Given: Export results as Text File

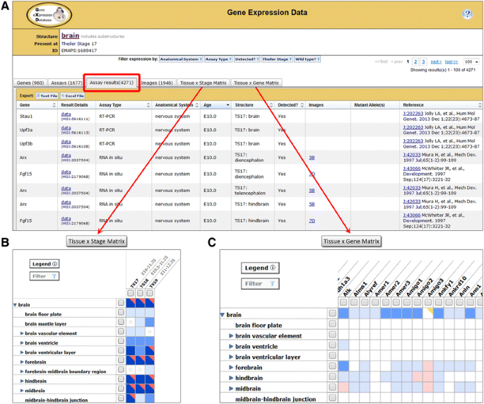Looking at the screenshot, I should [47, 95].
